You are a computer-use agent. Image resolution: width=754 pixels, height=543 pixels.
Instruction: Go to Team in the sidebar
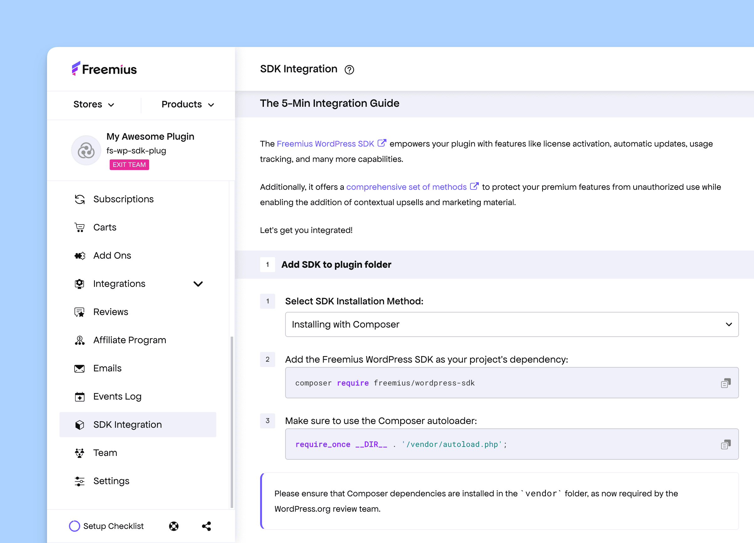138,453
